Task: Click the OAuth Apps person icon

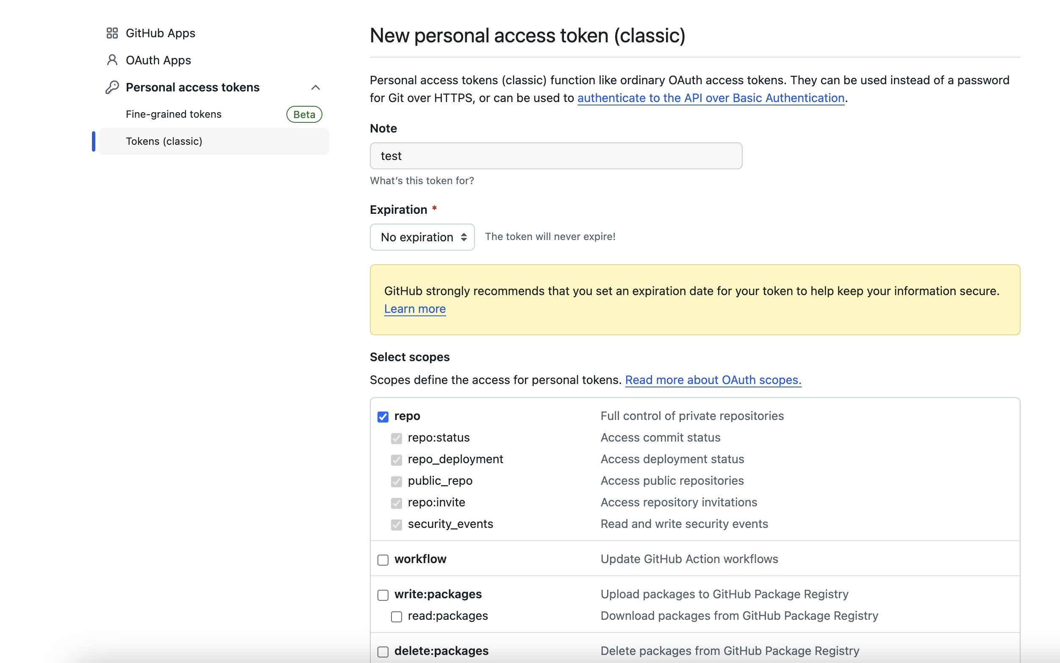Action: coord(112,60)
